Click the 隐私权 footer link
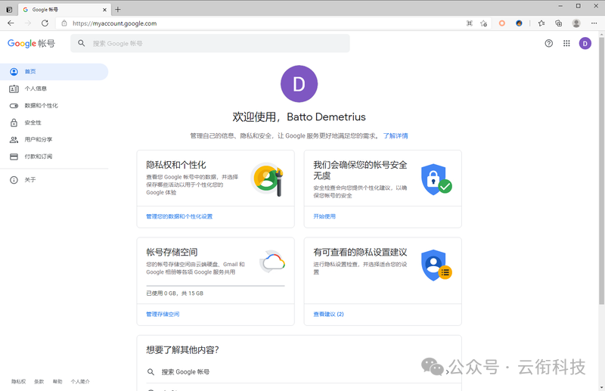The height and width of the screenshot is (391, 605). pos(18,381)
